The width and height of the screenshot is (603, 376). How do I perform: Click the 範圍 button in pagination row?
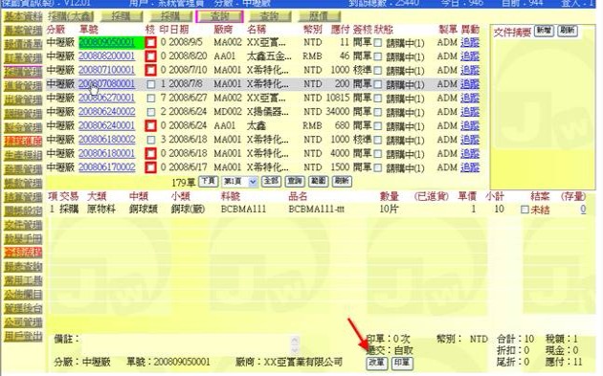tap(319, 181)
